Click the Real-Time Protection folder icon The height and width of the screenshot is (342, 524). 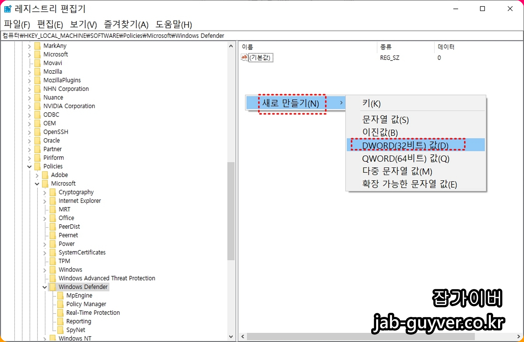pos(60,313)
